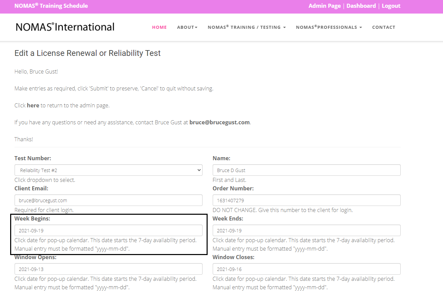Click the bruce@brucegust.com email link
This screenshot has width=443, height=294.
[219, 122]
